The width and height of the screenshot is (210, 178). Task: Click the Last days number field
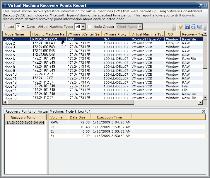[18, 27]
